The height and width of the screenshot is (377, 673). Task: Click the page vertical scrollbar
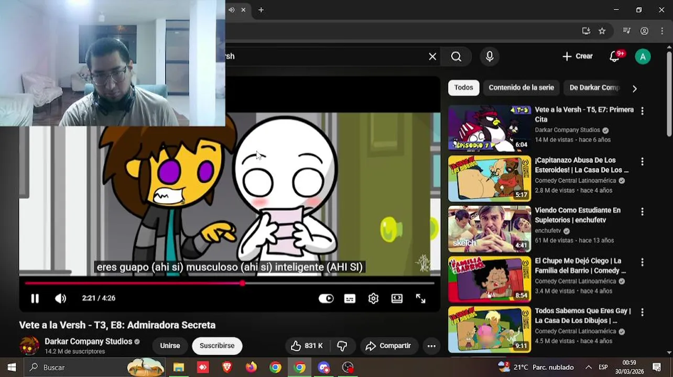(669, 94)
